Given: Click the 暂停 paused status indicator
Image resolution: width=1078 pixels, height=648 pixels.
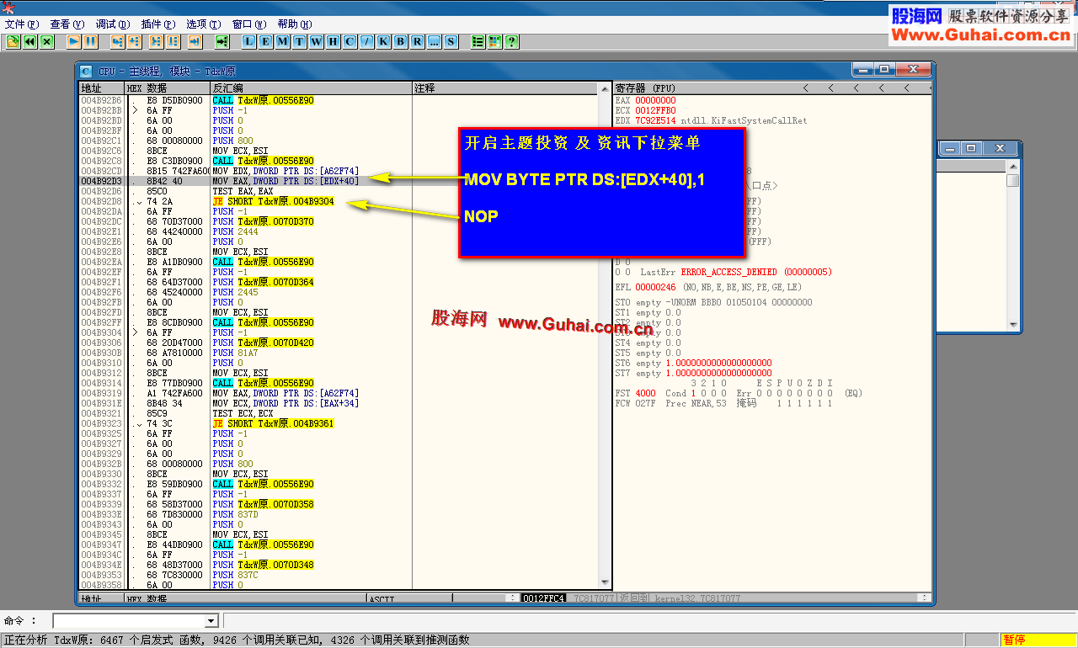Looking at the screenshot, I should point(1038,640).
